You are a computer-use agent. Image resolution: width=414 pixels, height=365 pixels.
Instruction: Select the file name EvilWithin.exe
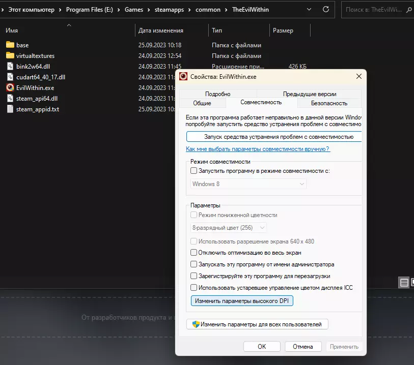(35, 88)
